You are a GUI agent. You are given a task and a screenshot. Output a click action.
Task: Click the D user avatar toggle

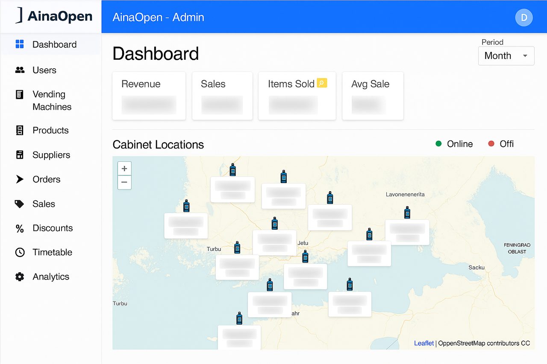coord(523,17)
